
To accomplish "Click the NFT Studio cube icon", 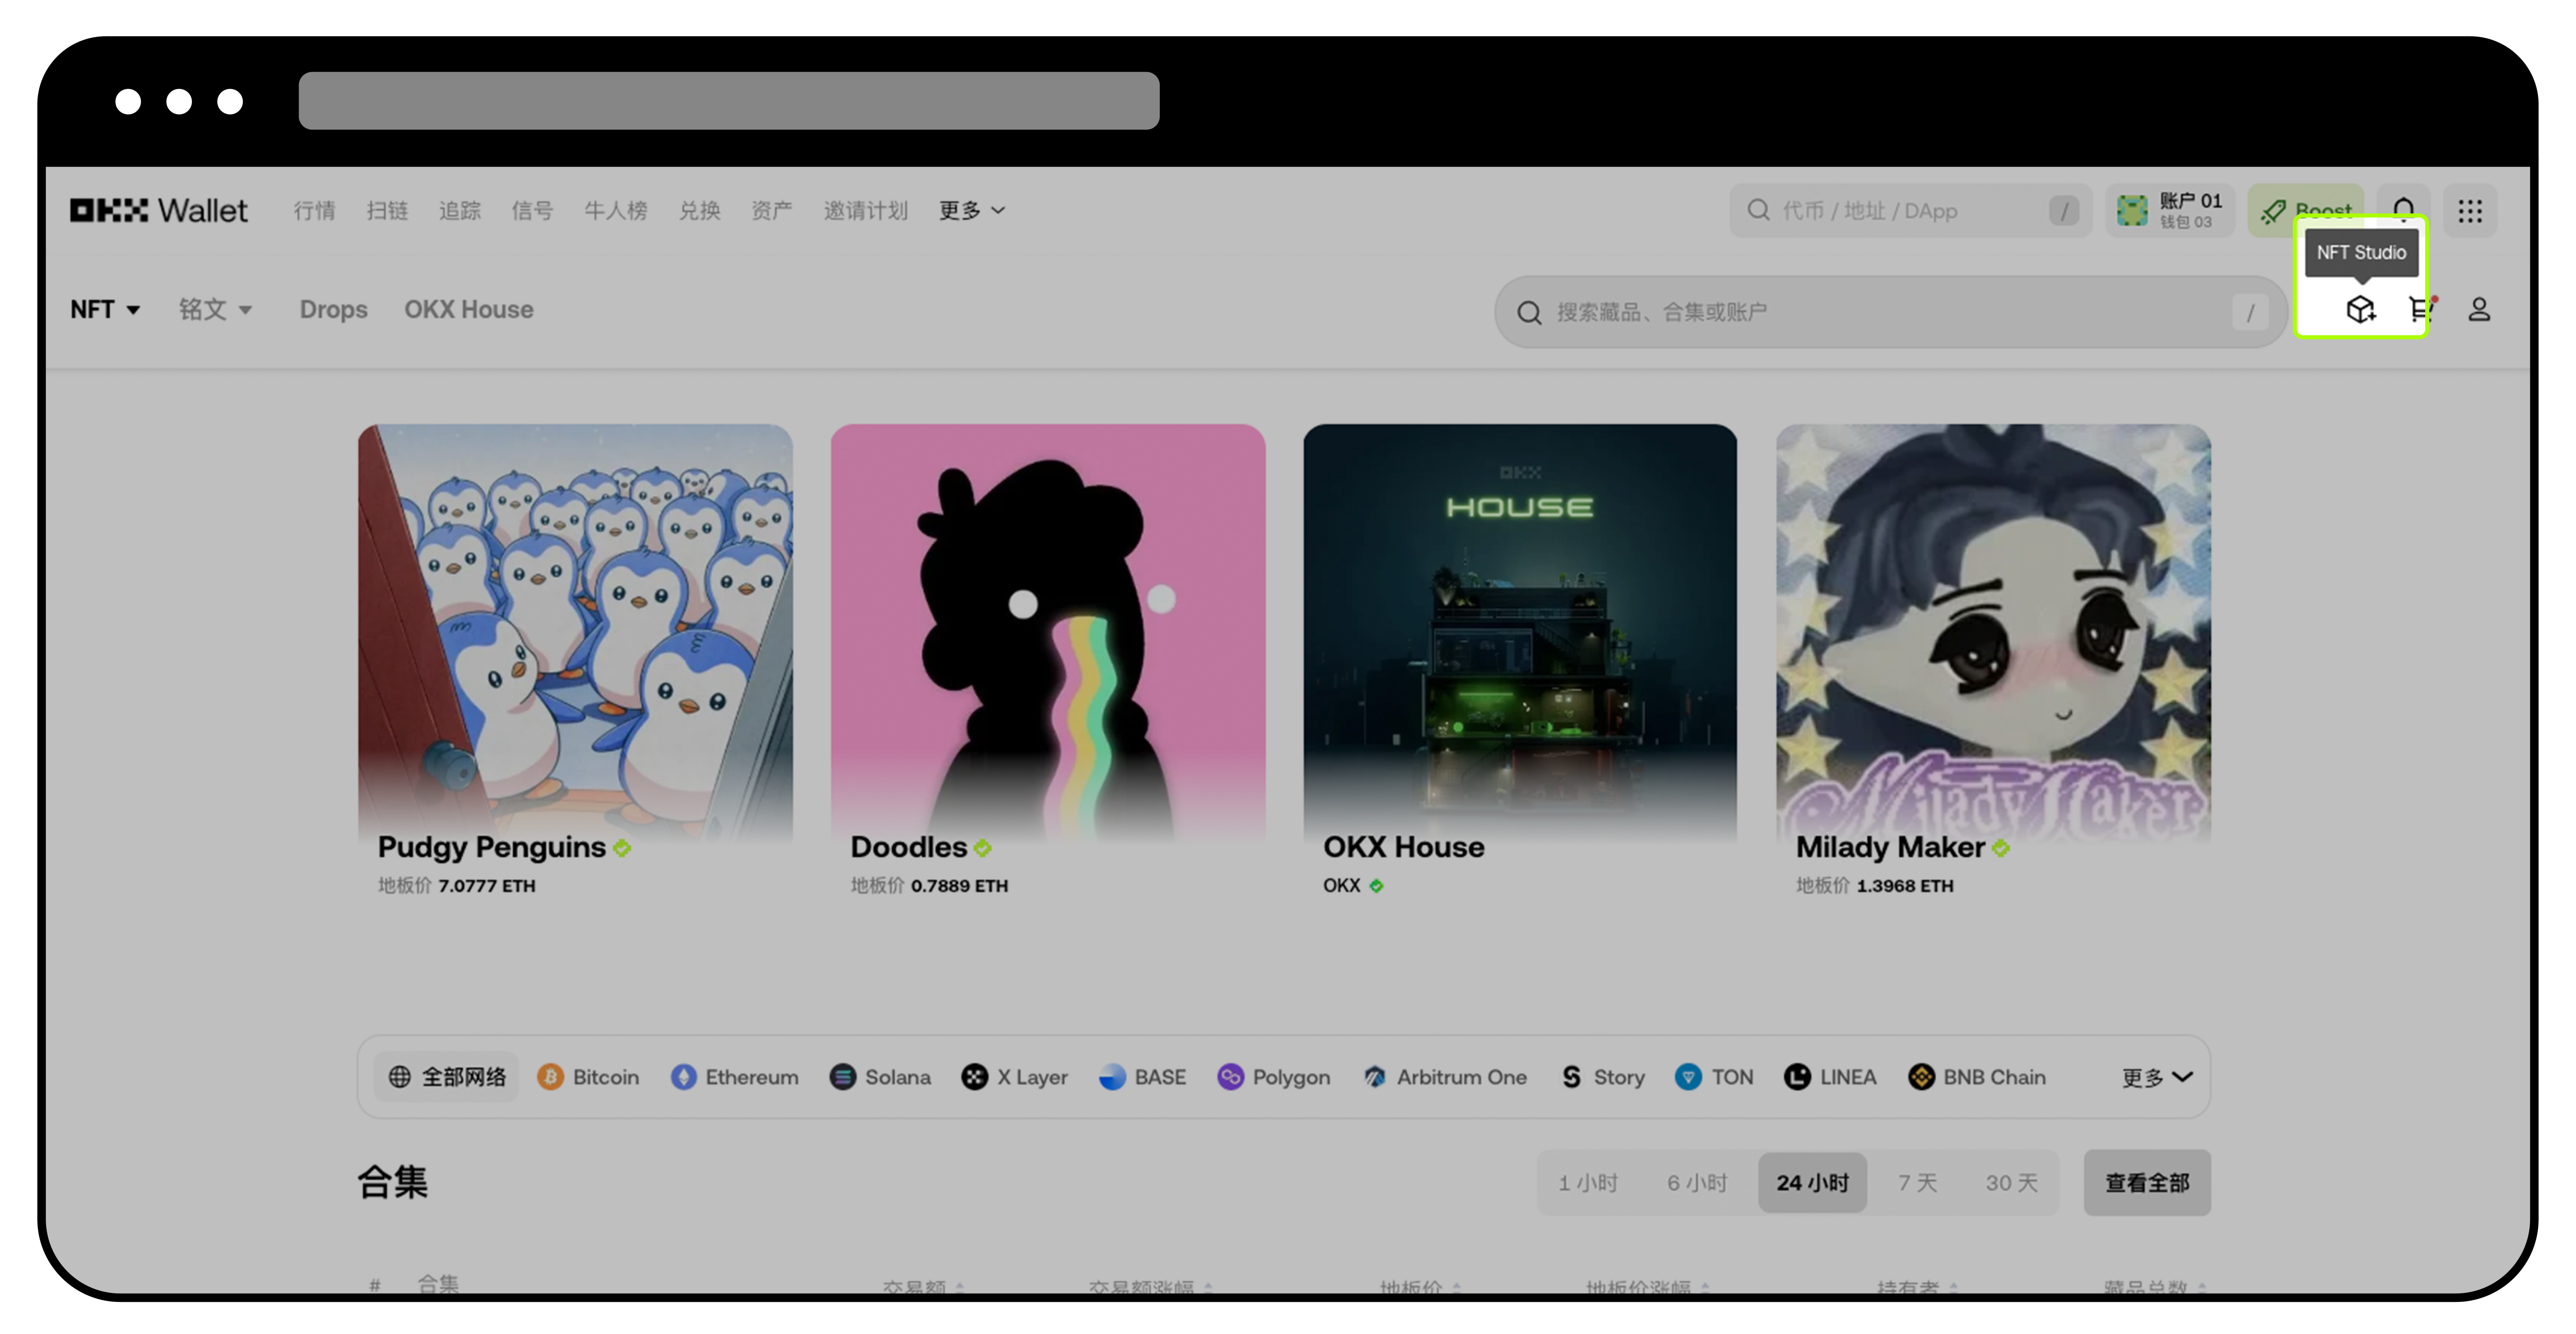I will [2360, 310].
